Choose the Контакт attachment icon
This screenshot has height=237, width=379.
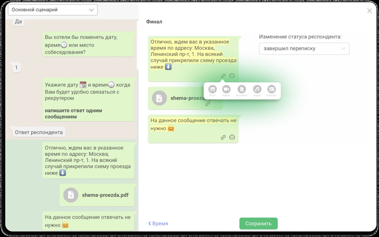(x=272, y=89)
